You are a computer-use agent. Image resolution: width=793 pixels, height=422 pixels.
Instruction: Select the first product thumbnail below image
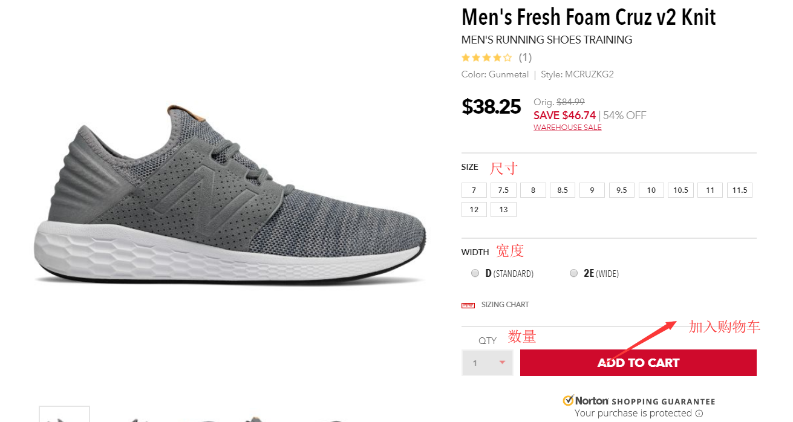(x=64, y=415)
